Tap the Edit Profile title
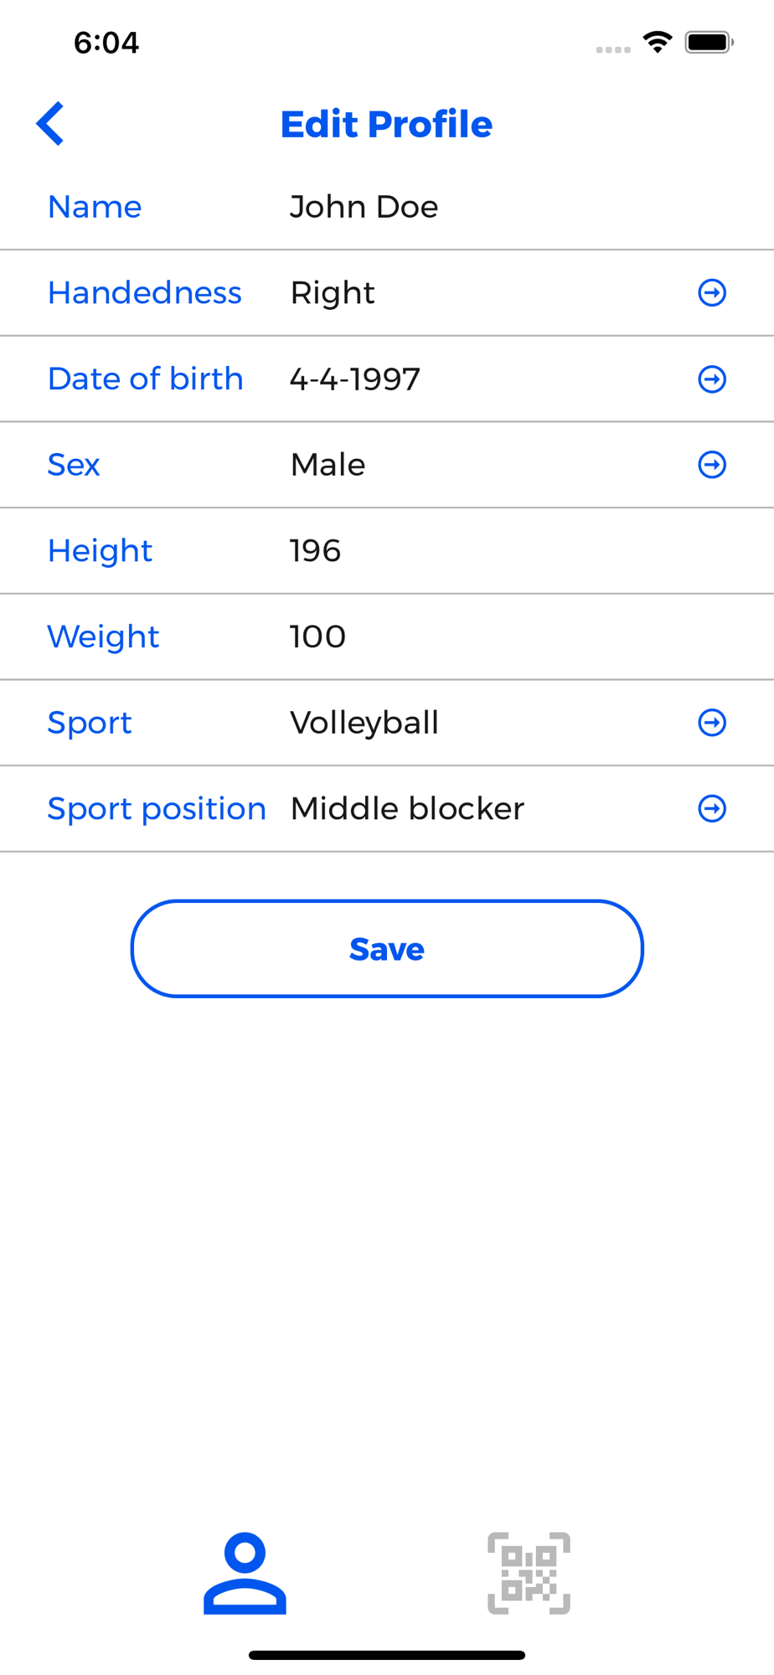The image size is (774, 1675). [386, 124]
